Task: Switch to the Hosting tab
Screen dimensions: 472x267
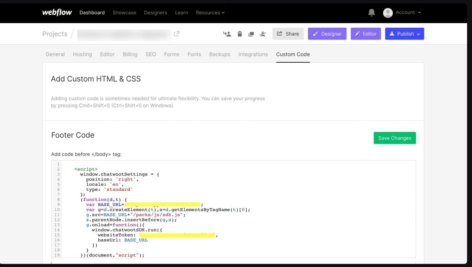Action: pyautogui.click(x=82, y=54)
